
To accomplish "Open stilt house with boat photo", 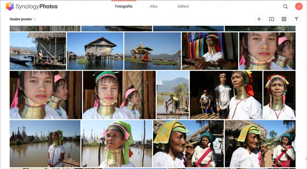I will pos(37,51).
